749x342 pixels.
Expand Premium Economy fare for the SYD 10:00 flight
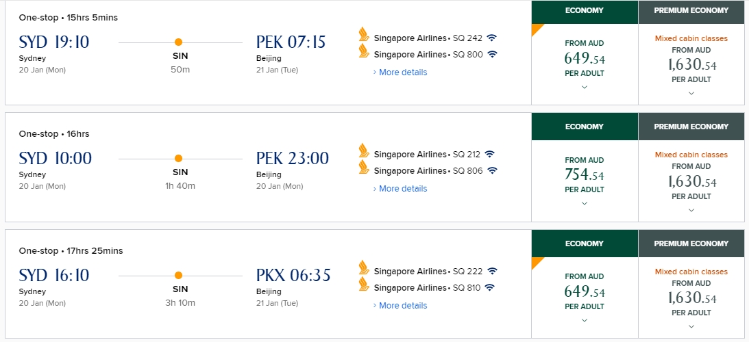[691, 210]
